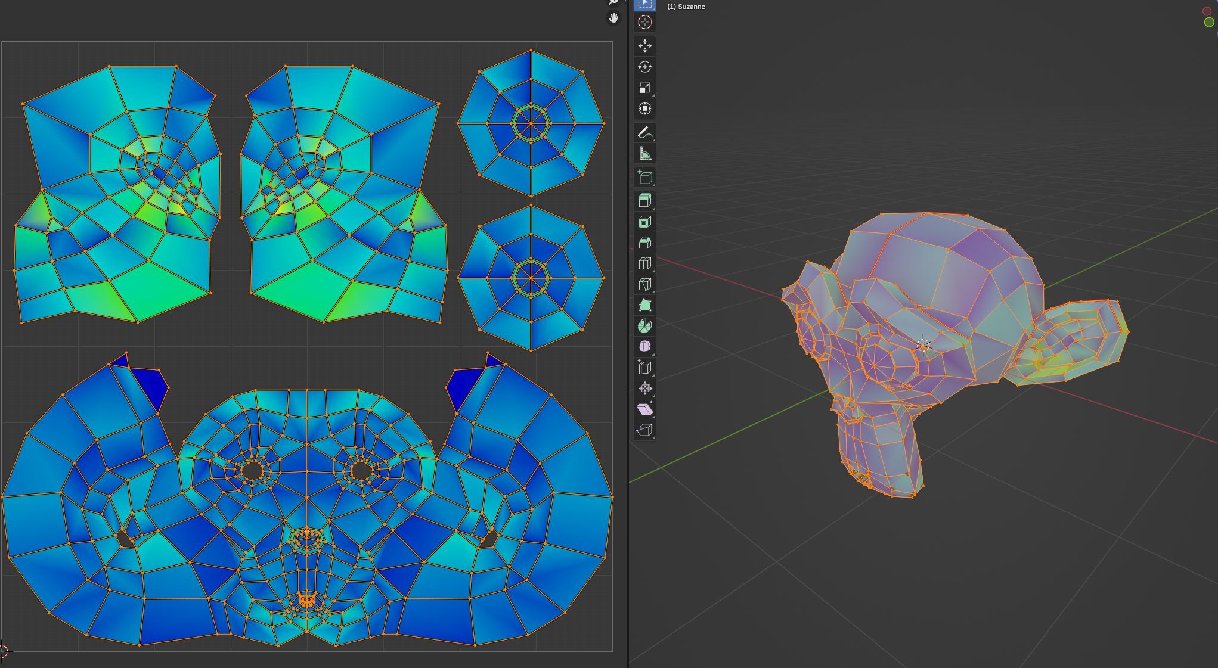
Task: Choose the Poly Build tool
Action: [644, 305]
